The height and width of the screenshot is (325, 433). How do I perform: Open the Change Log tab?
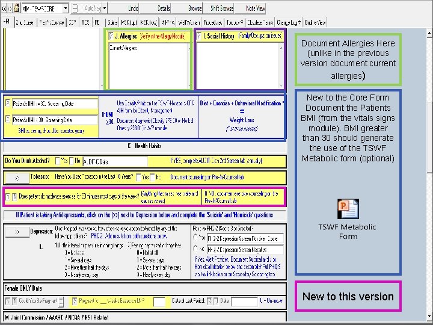pyautogui.click(x=289, y=22)
